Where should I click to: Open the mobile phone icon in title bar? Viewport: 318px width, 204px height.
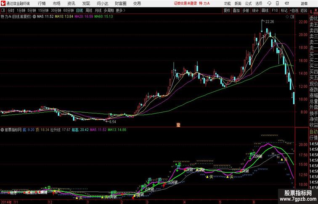pos(277,3)
